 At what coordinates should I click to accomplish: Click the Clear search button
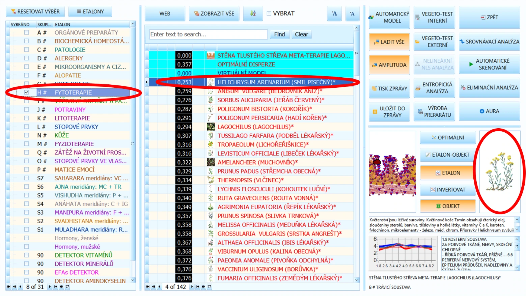point(301,34)
